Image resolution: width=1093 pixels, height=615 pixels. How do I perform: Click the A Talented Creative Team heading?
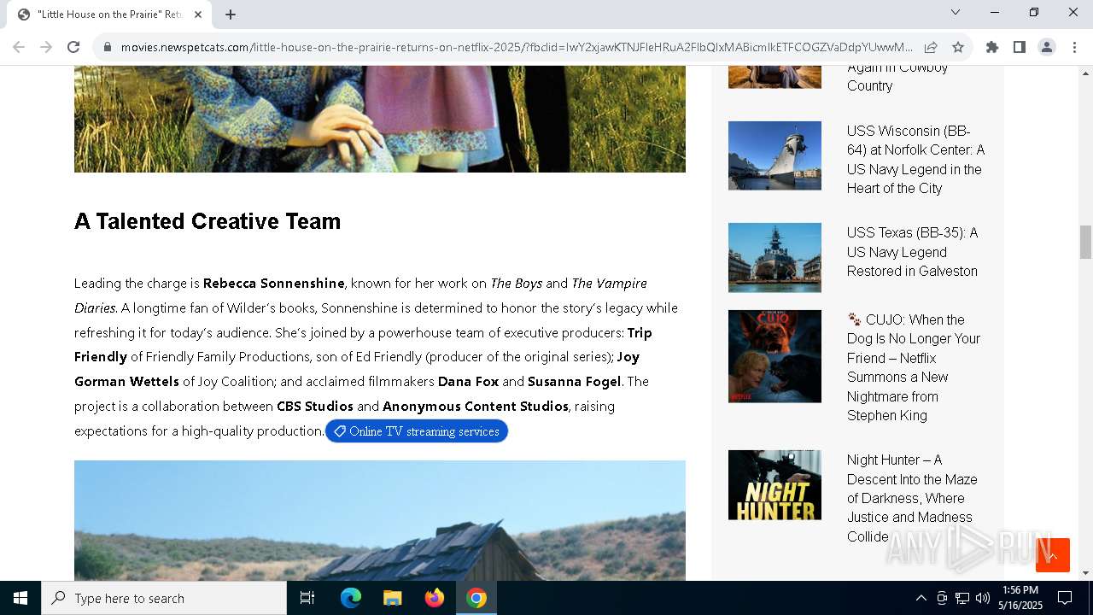207,221
